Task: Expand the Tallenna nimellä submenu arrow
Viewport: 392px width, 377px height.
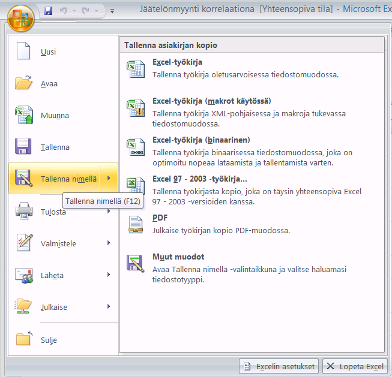Action: 109,178
